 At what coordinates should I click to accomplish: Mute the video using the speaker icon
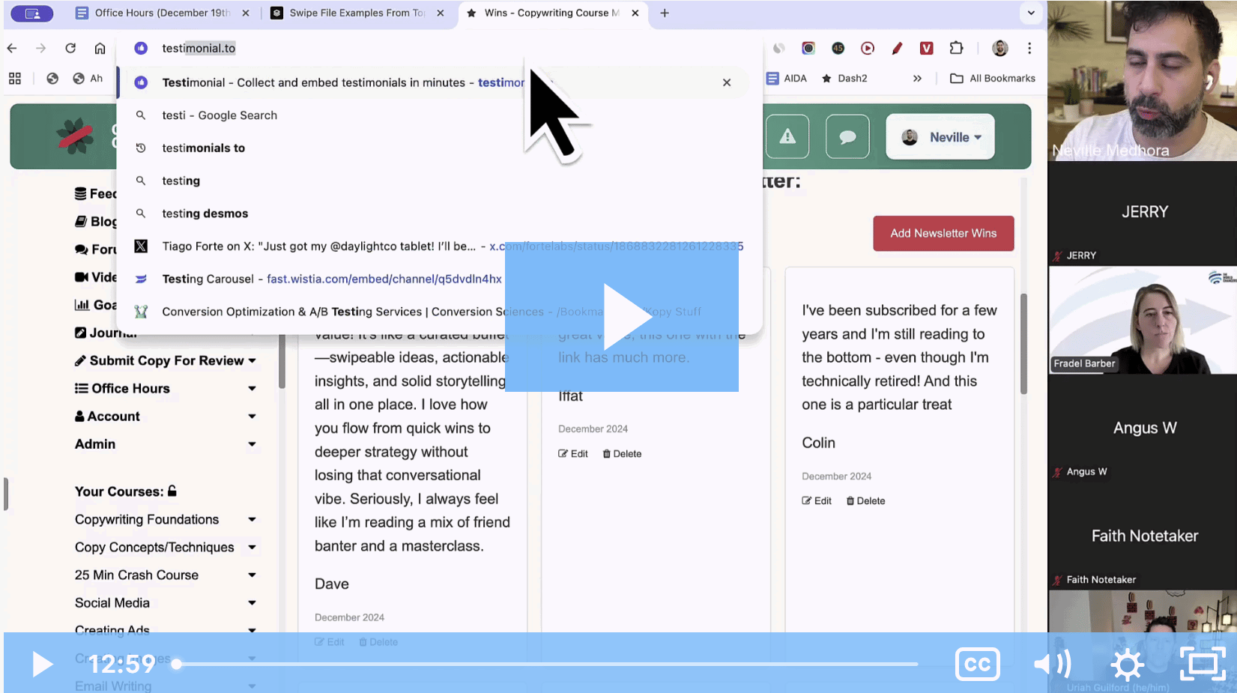pos(1052,664)
